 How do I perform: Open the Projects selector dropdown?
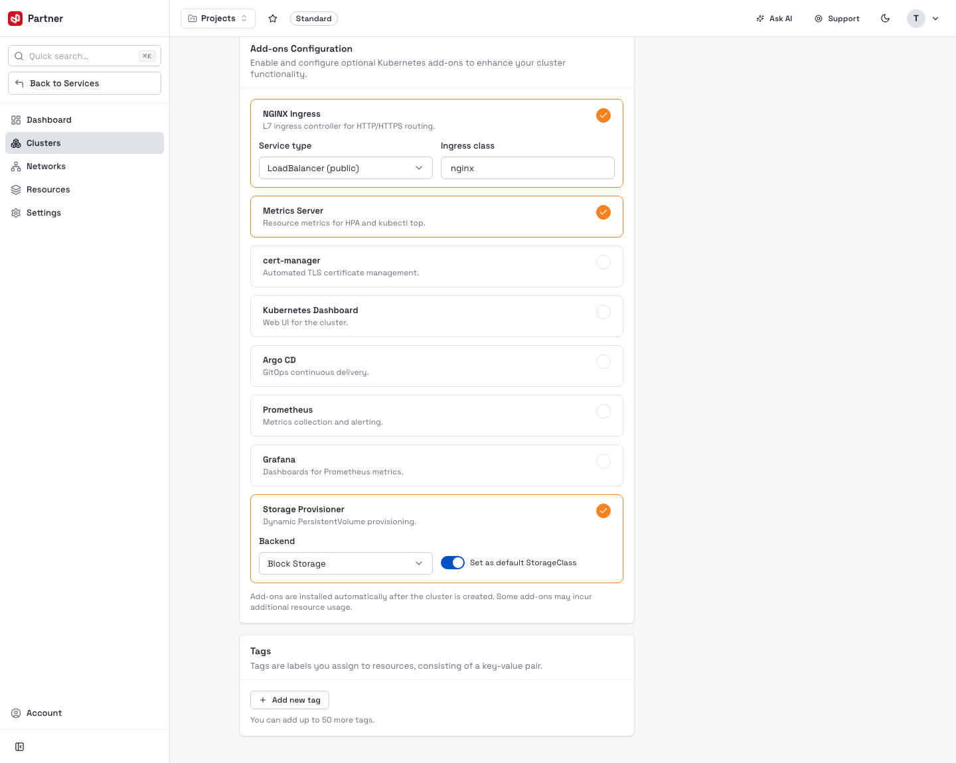point(218,19)
